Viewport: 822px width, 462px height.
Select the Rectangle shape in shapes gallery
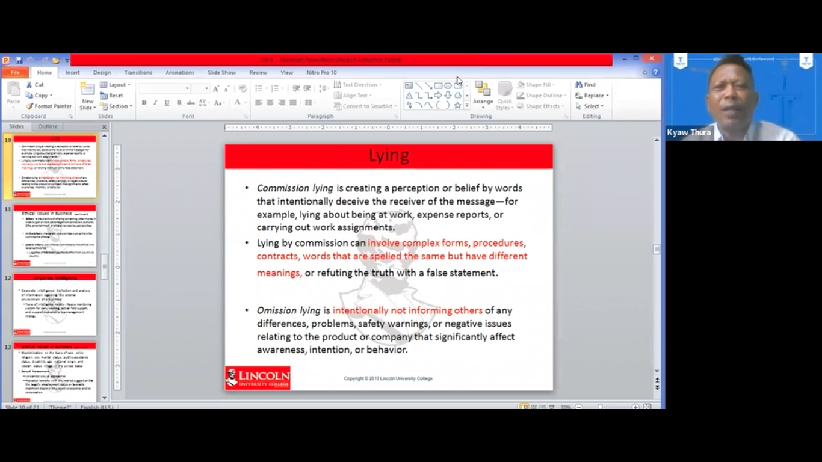click(x=438, y=85)
